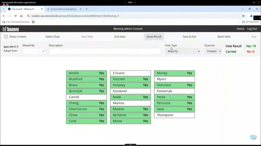
Task: View site information icon in address bar
Action: click(28, 16)
